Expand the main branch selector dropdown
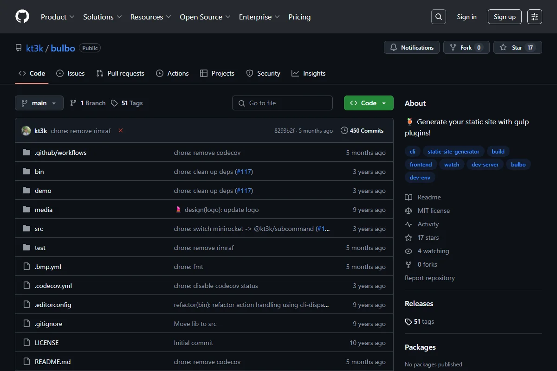The width and height of the screenshot is (557, 371). [x=39, y=103]
